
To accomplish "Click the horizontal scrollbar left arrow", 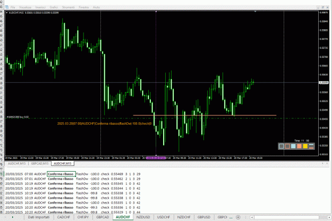I will [252, 217].
